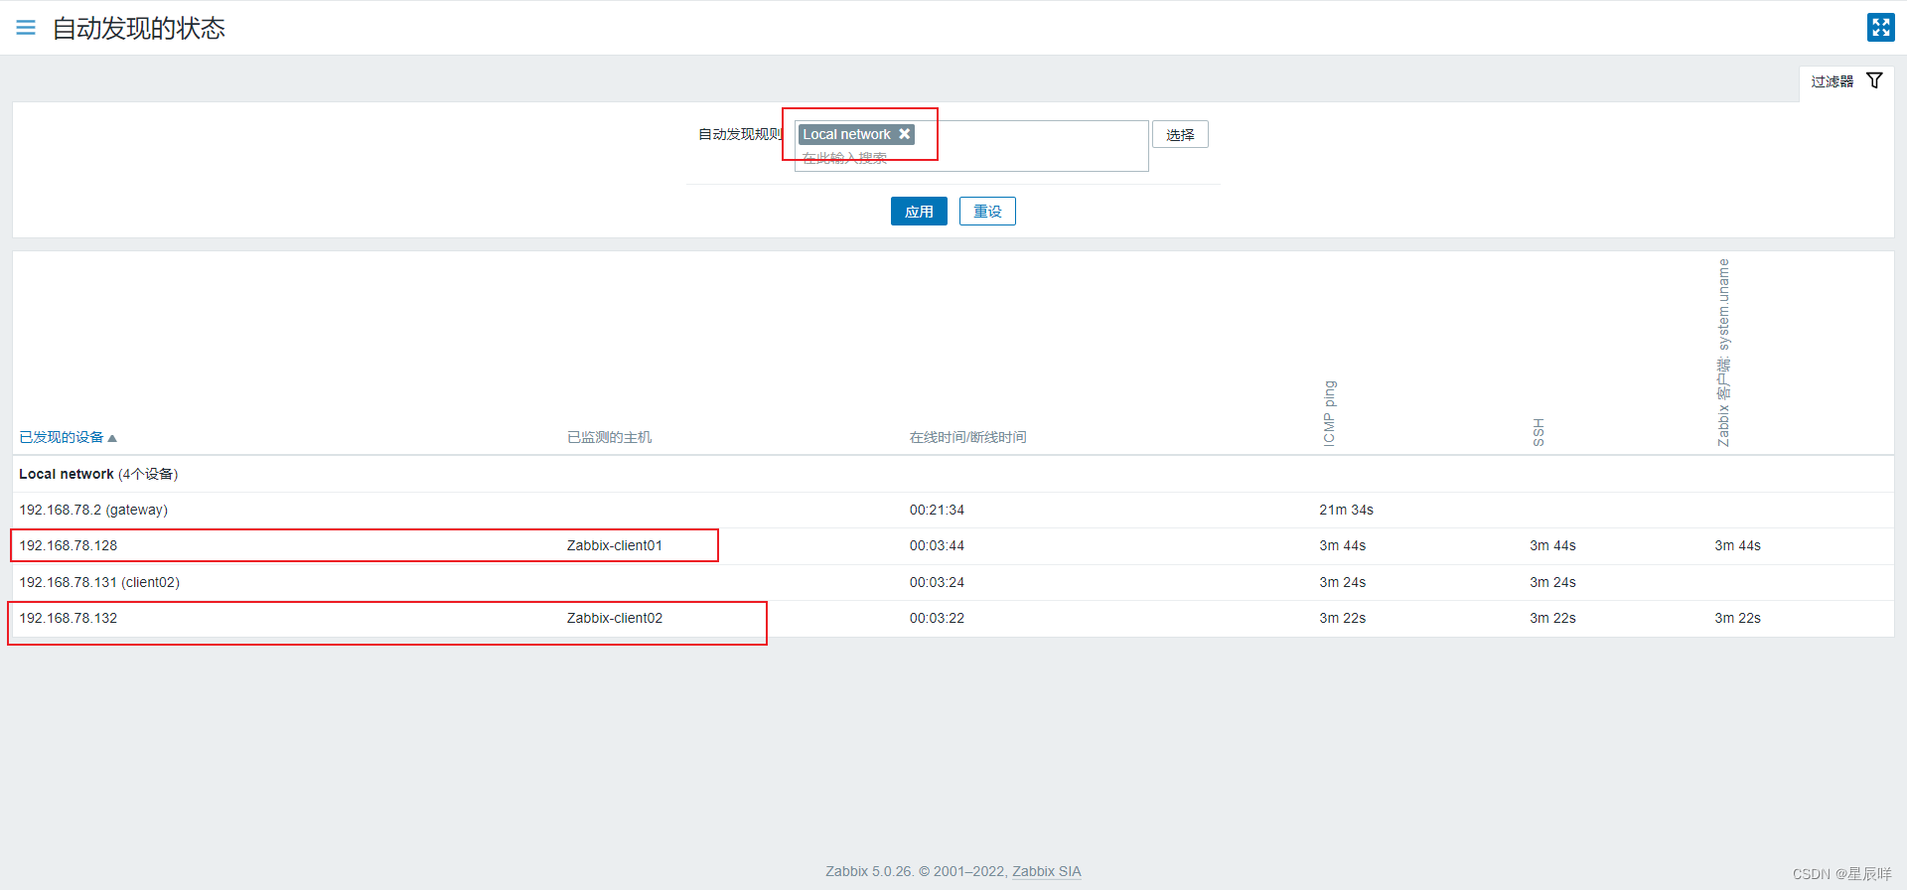Click ICMP ping status for 192.168.78.132
1907x890 pixels.
coord(1342,618)
